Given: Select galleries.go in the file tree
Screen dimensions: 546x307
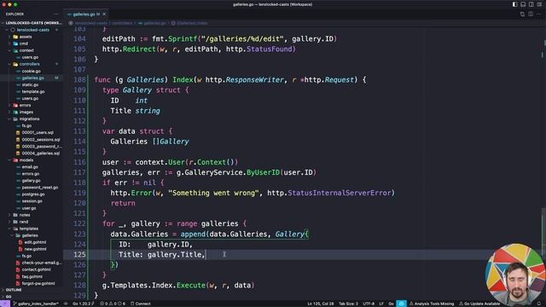Looking at the screenshot, I should pos(32,78).
